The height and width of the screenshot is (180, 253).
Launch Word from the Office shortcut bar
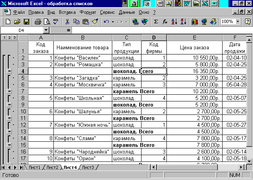tap(187, 4)
